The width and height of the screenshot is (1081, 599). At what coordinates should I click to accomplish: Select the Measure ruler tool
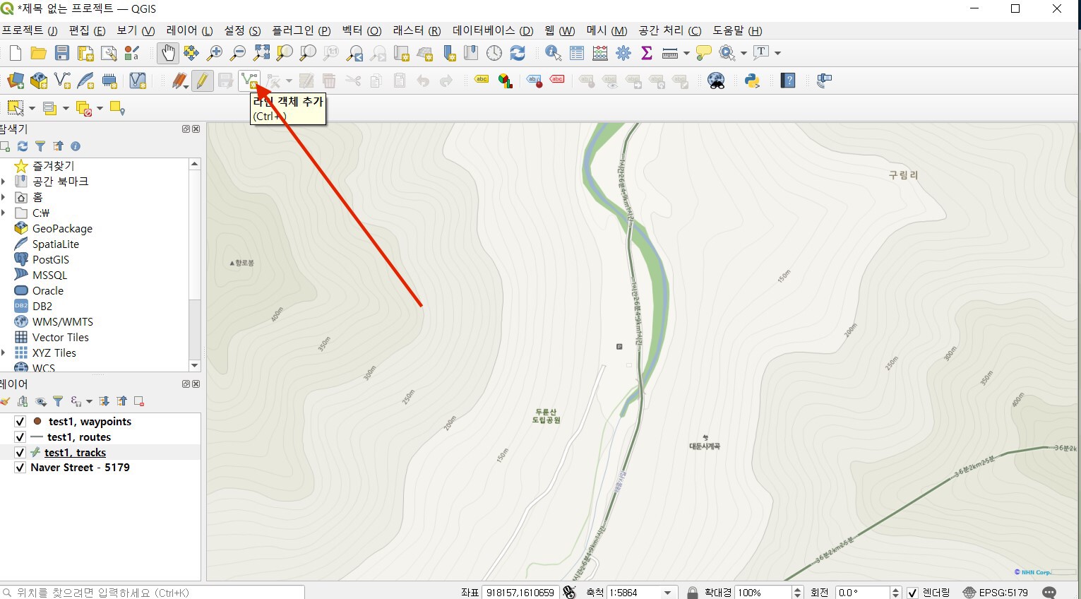(x=670, y=53)
